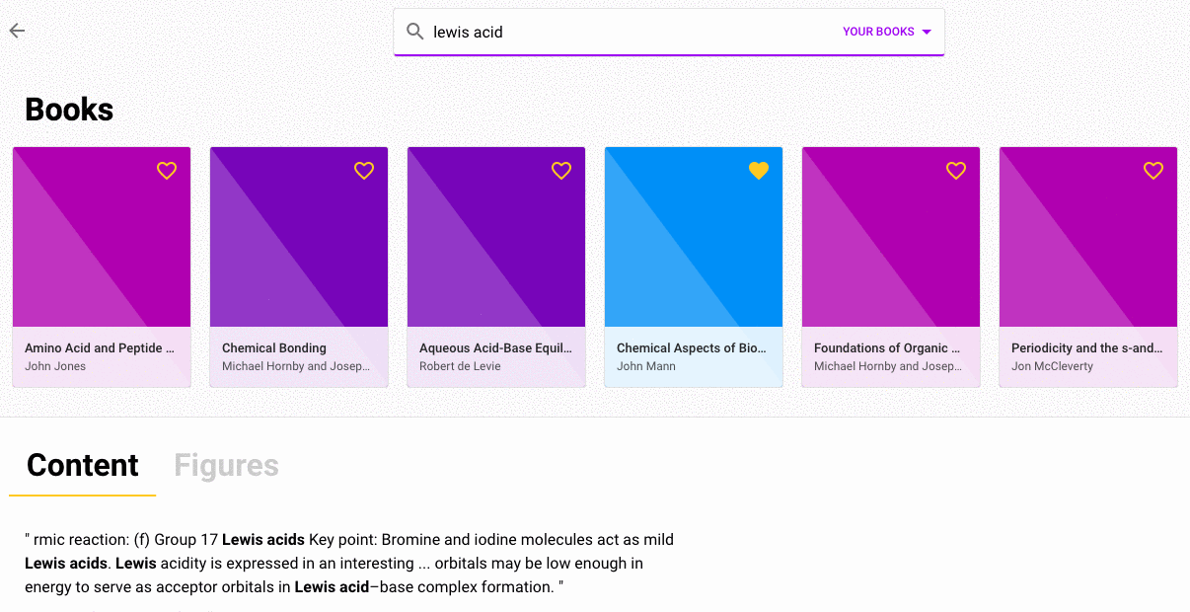Click the magnifier search icon
Viewport: 1190px width, 612px height.
coord(415,32)
